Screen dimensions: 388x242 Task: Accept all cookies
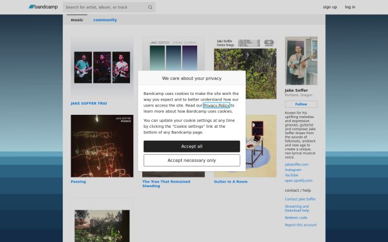click(x=192, y=146)
